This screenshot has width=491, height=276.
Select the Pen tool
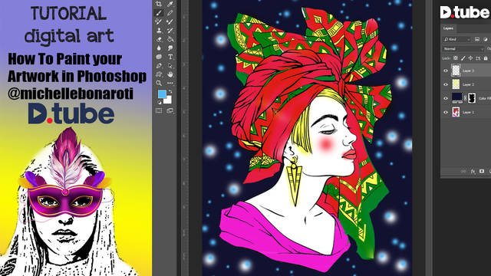point(159,66)
